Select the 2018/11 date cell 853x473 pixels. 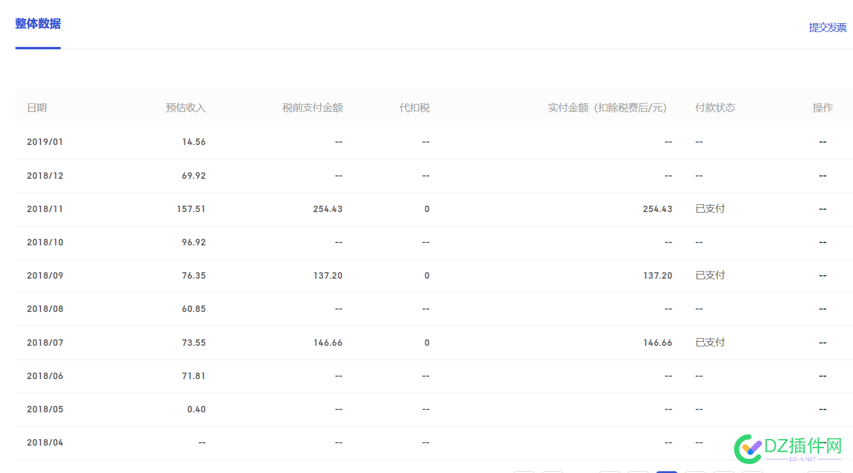[x=45, y=209]
